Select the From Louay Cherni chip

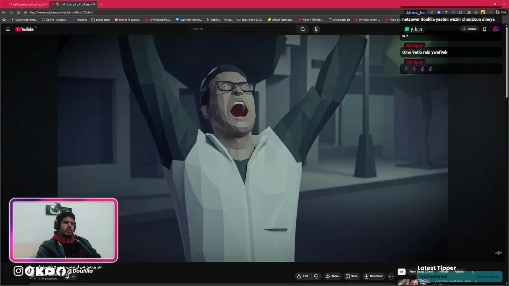pyautogui.click(x=421, y=272)
